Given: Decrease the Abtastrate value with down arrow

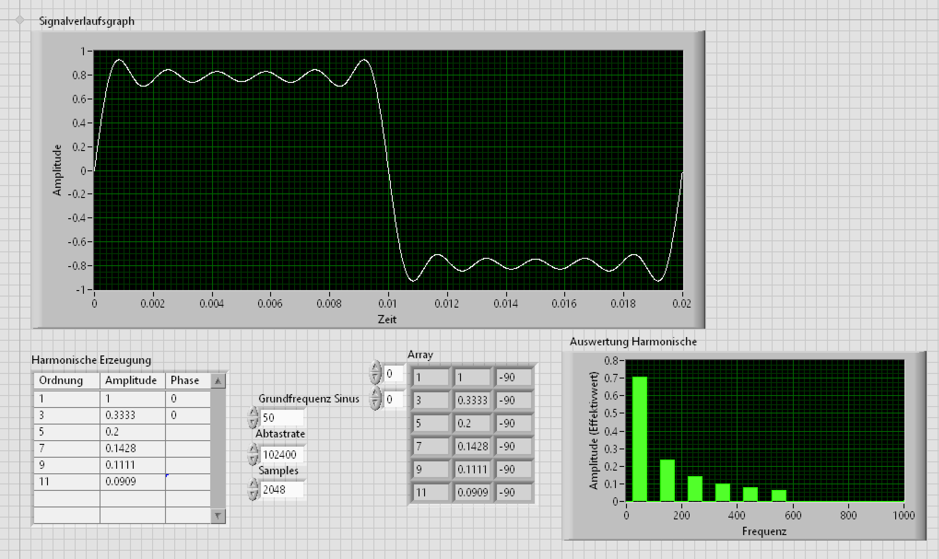Looking at the screenshot, I should [253, 459].
